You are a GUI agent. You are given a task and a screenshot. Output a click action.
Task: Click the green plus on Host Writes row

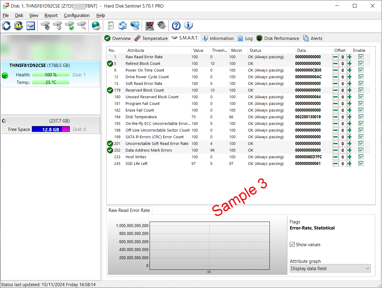pyautogui.click(x=349, y=157)
